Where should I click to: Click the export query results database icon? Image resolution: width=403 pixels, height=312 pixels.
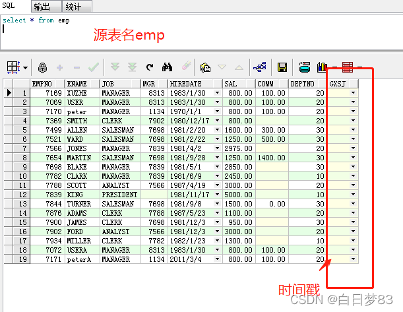[305, 67]
